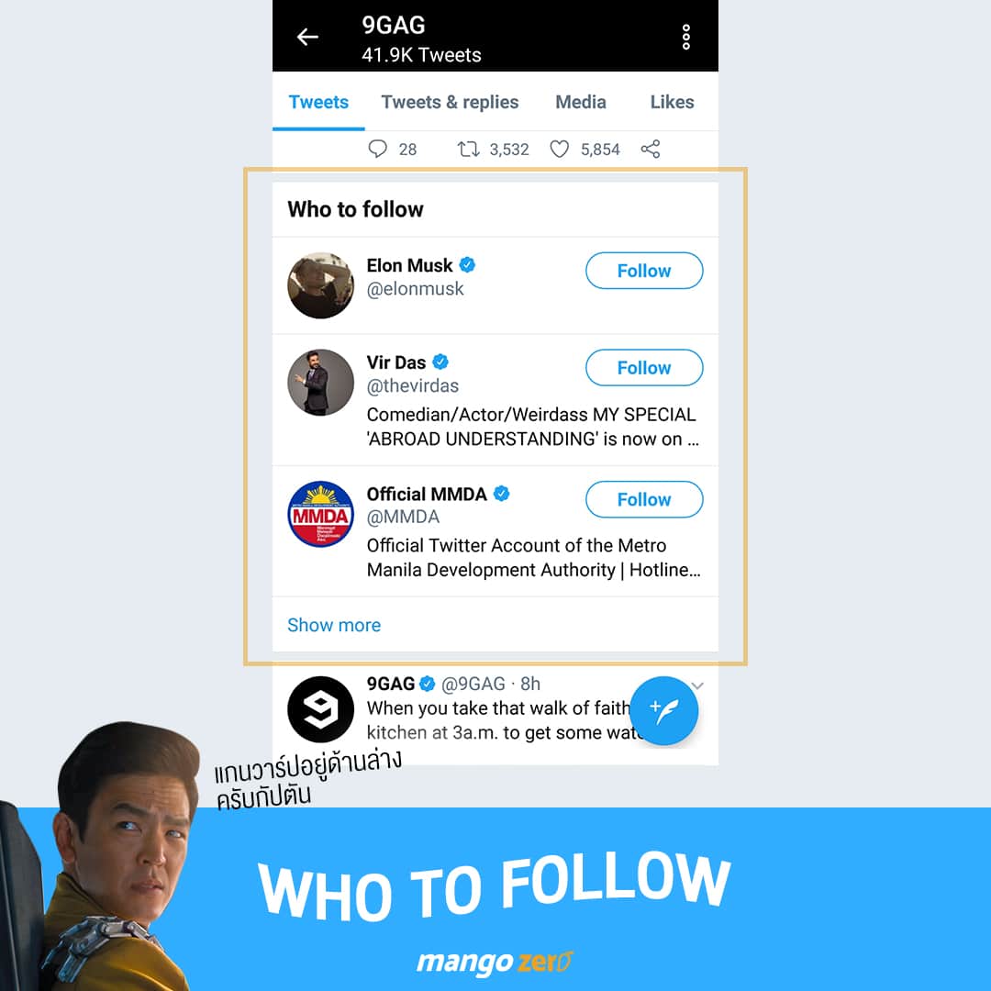
Task: Open Official MMDA logo avatar
Action: pos(320,514)
